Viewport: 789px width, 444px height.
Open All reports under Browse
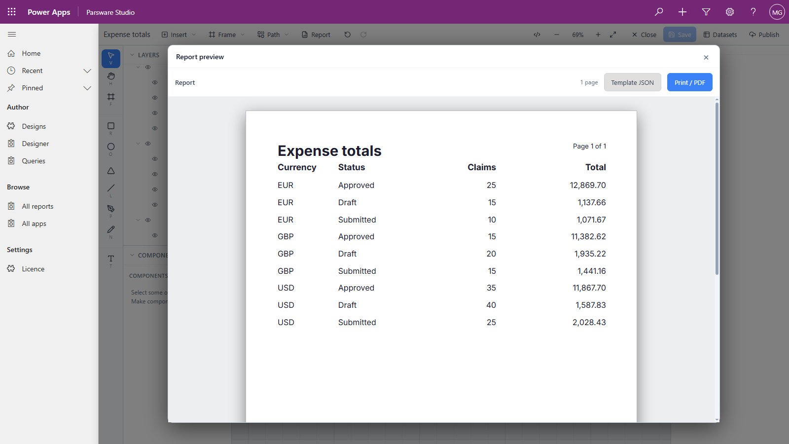(49, 206)
